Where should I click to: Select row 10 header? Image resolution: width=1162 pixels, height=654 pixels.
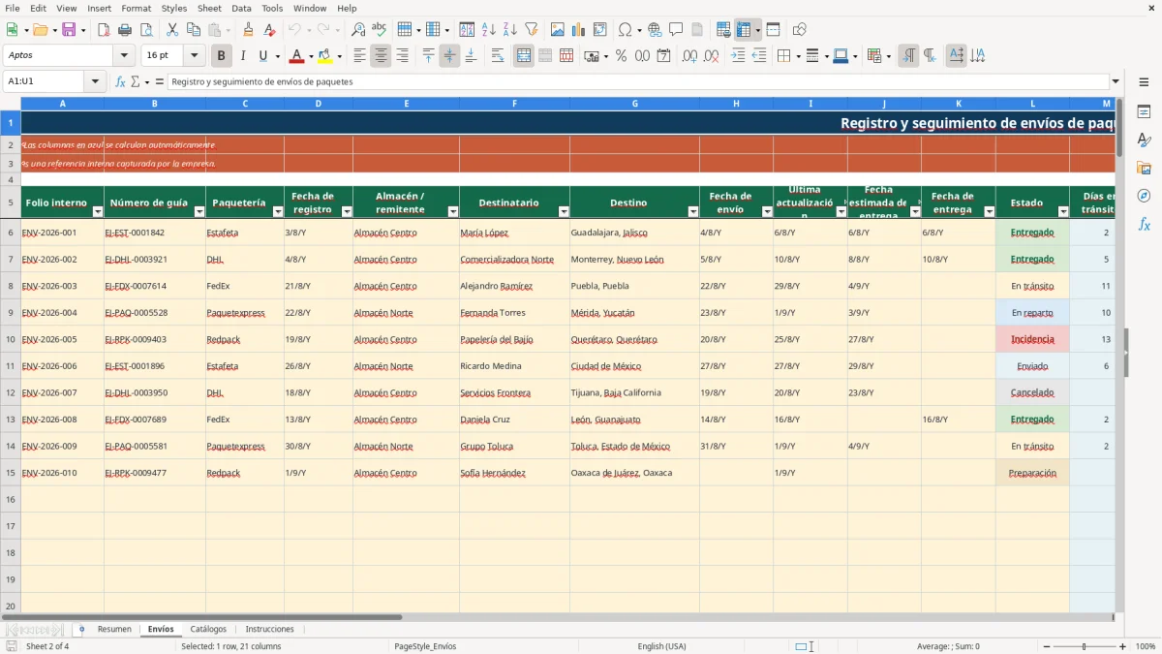(x=10, y=339)
